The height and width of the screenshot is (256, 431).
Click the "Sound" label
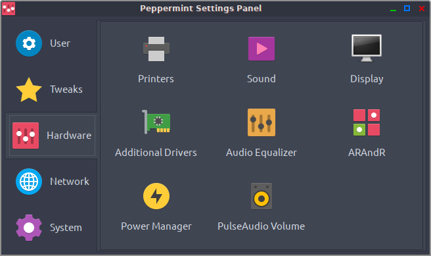[x=261, y=79]
